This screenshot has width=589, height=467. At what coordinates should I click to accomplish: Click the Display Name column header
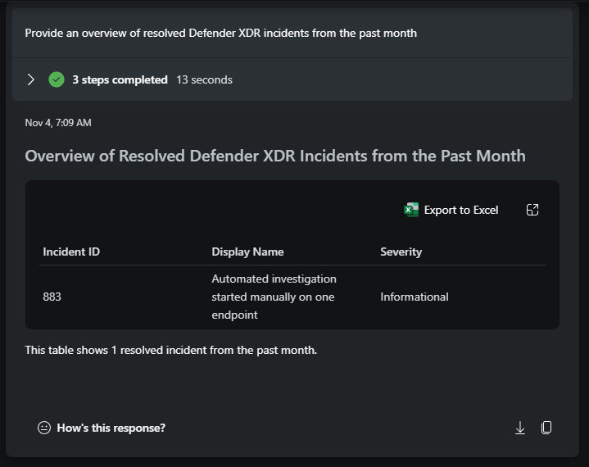click(x=247, y=252)
